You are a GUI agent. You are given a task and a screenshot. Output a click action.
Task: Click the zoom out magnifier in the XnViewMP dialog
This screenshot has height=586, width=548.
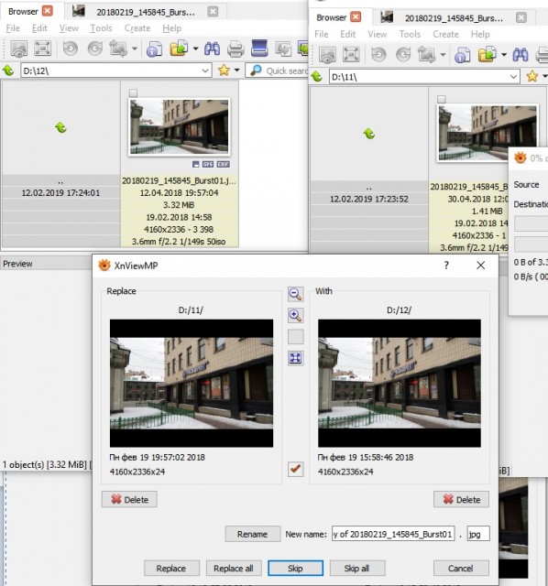(295, 294)
